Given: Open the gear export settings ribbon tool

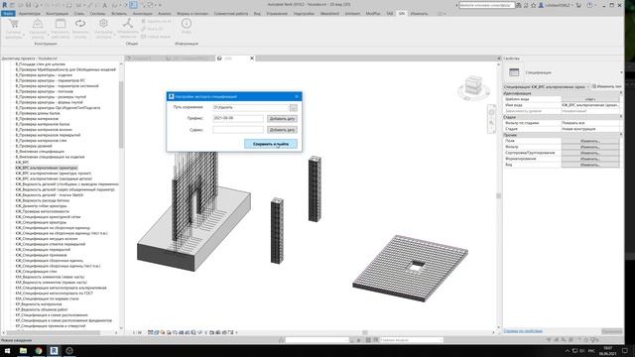Looking at the screenshot, I should [103, 24].
